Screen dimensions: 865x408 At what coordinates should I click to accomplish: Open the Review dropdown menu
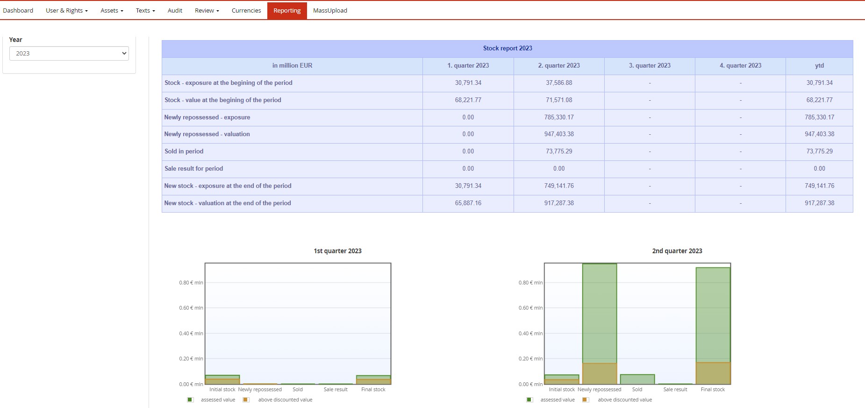coord(207,11)
